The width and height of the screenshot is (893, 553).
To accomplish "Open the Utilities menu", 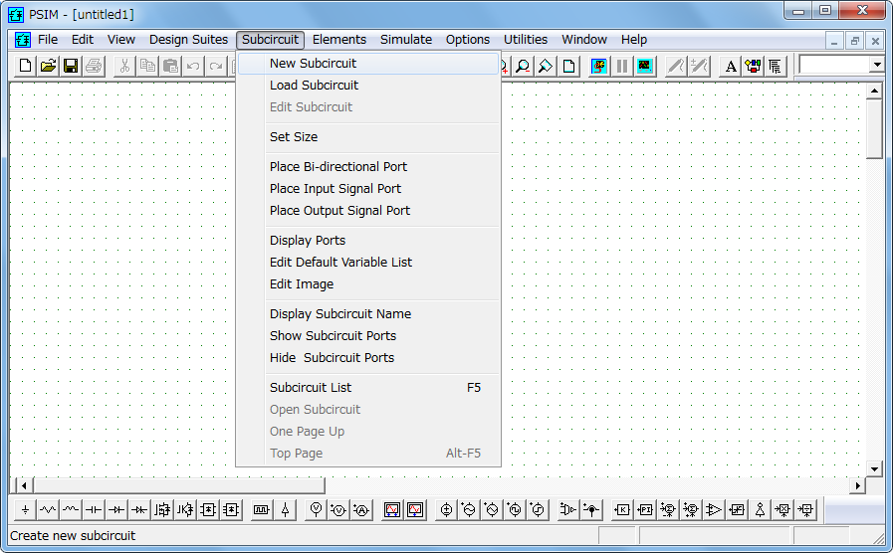I will point(526,39).
